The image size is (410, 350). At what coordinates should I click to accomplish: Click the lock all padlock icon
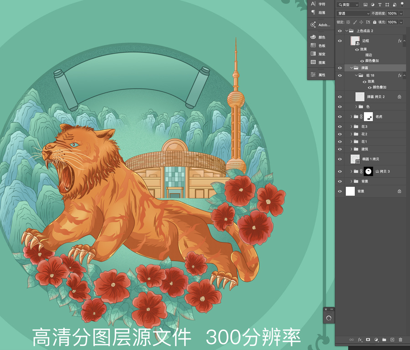[374, 22]
